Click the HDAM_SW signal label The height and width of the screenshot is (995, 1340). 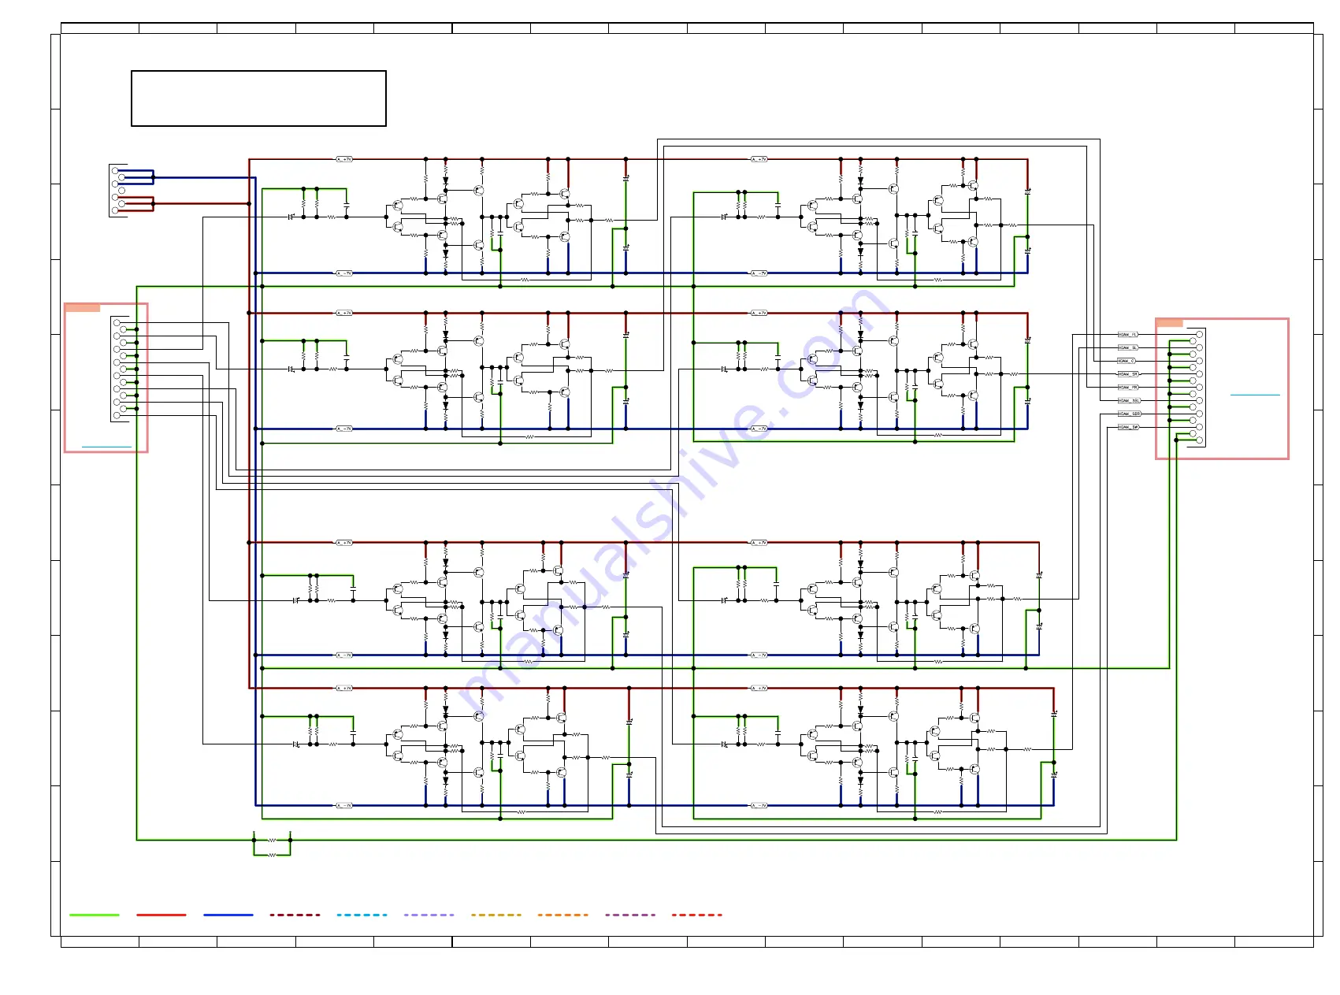[1128, 427]
